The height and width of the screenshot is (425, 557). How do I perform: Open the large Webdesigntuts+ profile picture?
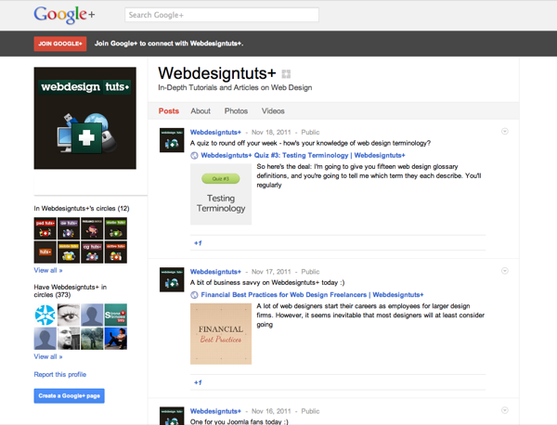pos(84,118)
